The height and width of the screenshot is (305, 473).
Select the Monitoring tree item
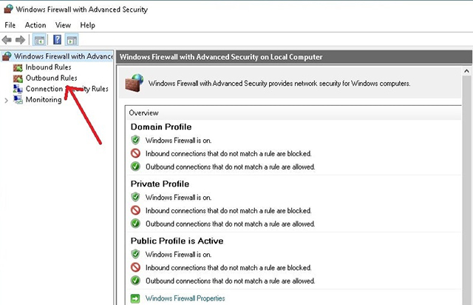[x=44, y=100]
